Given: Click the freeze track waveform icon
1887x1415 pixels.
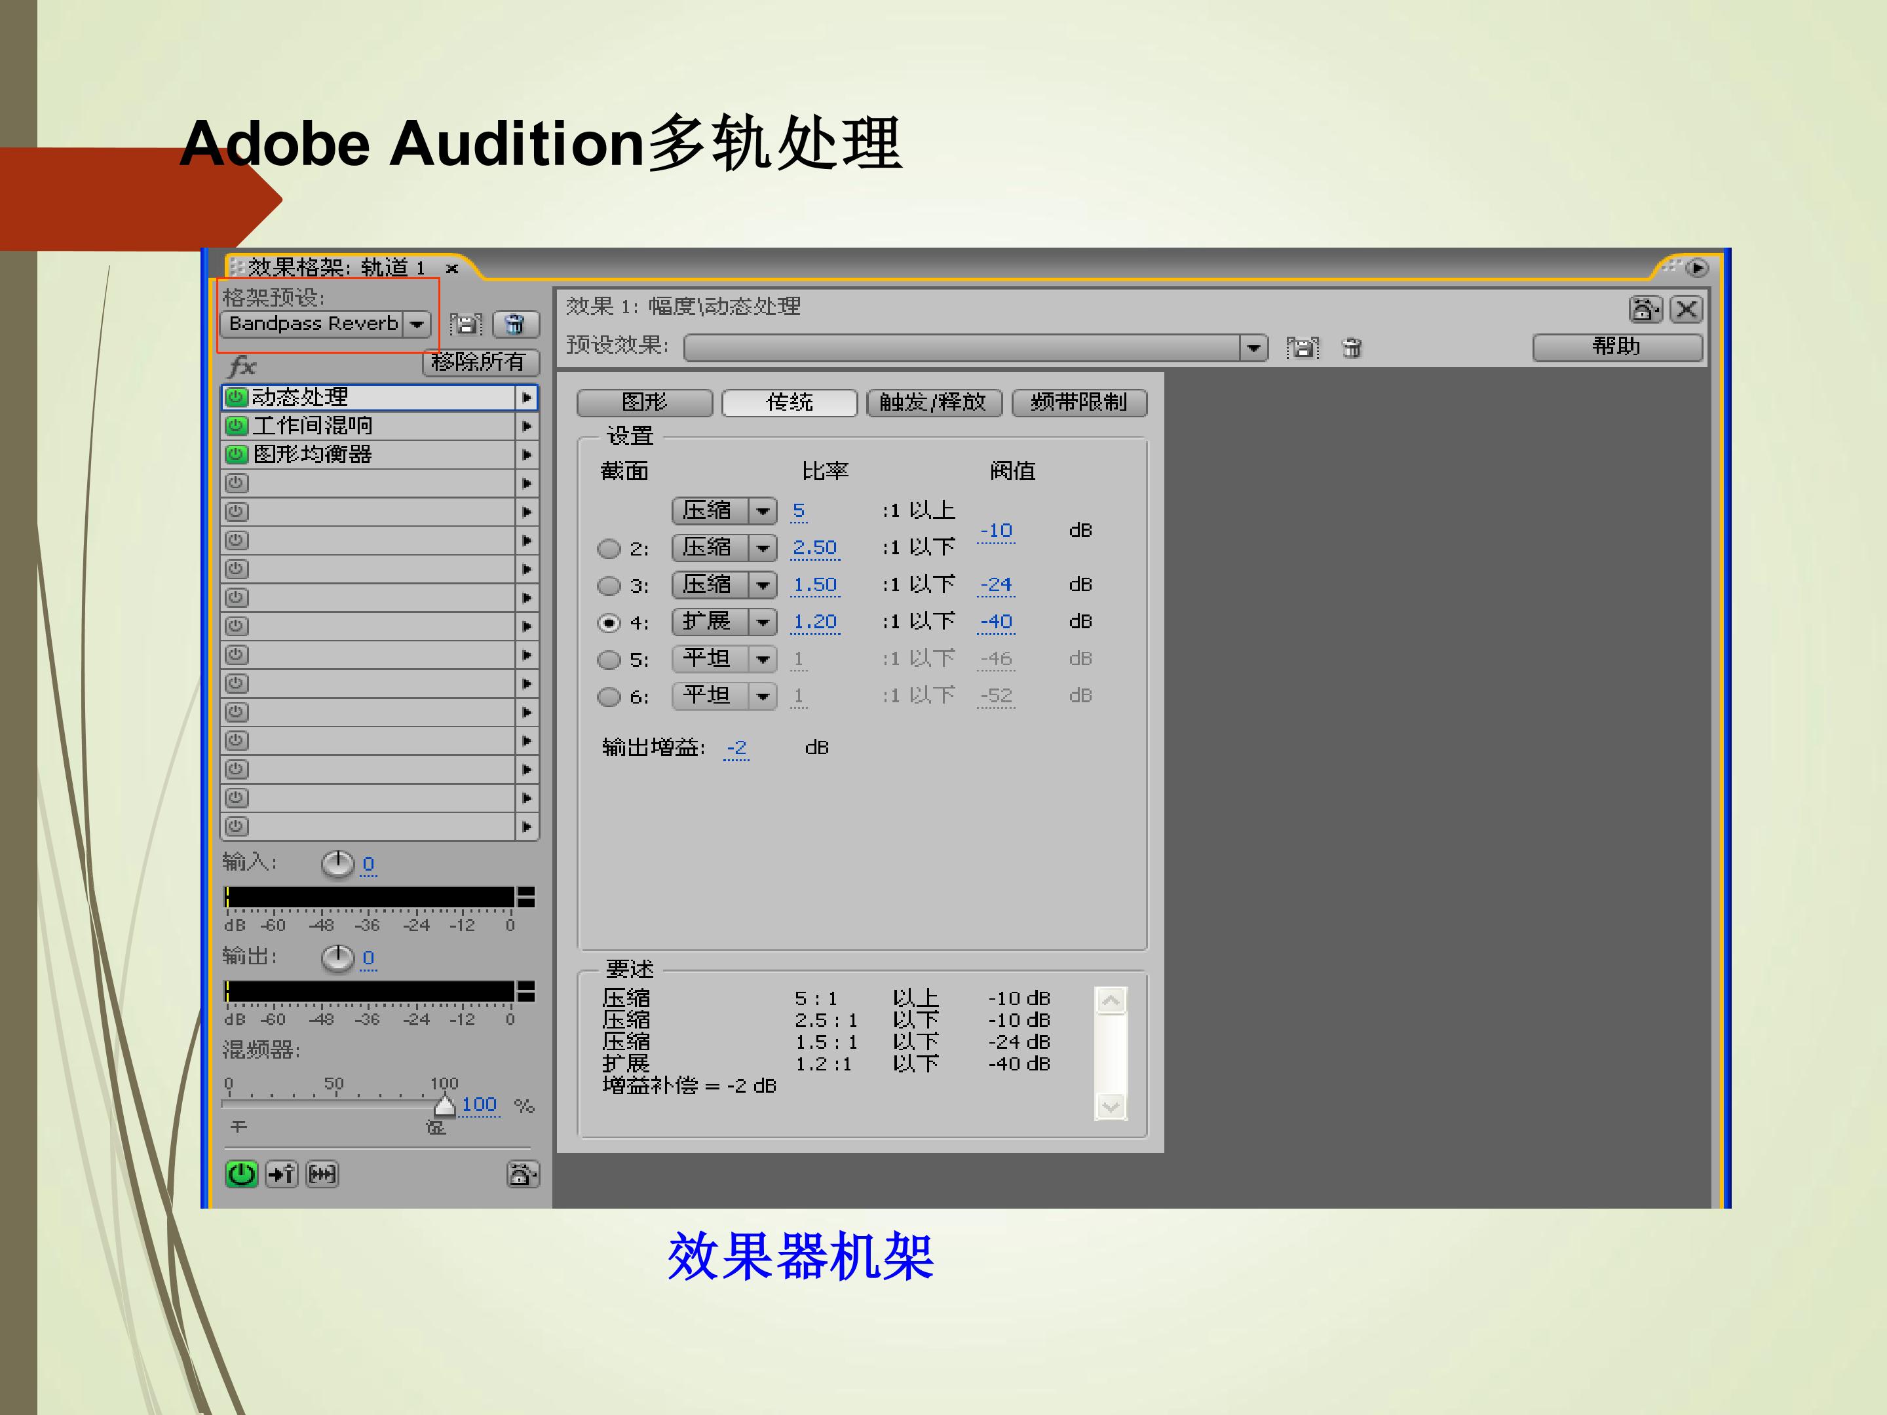Looking at the screenshot, I should (322, 1175).
